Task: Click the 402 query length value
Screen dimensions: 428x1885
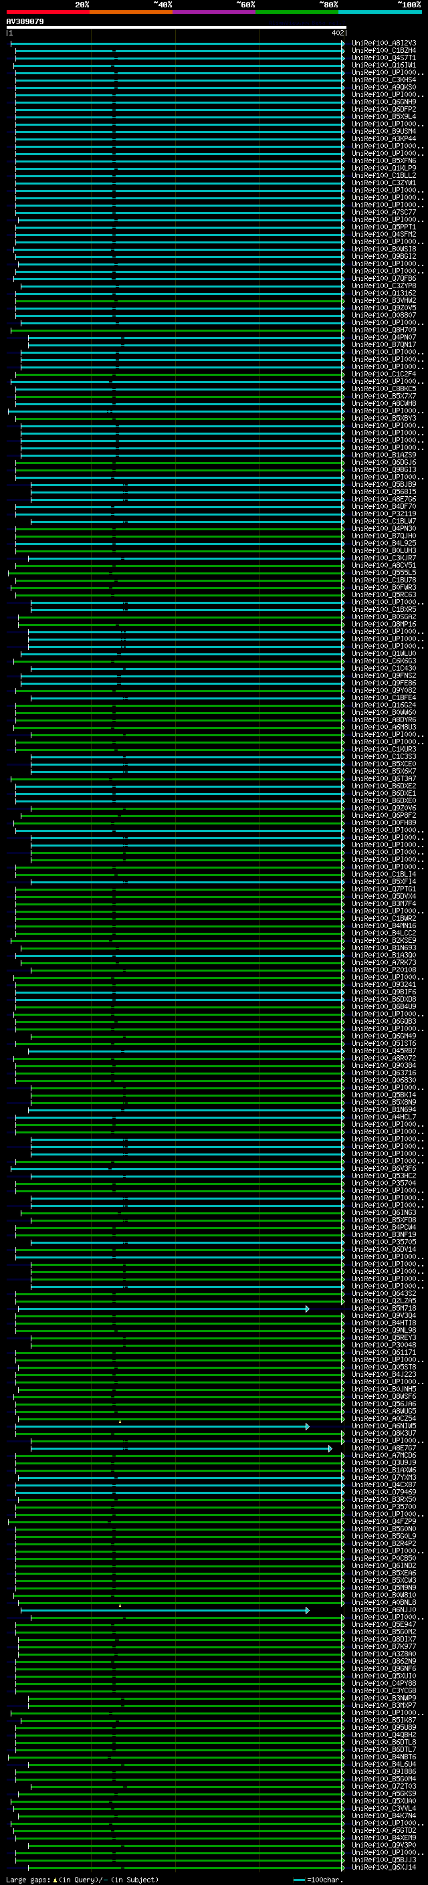Action: pyautogui.click(x=337, y=33)
